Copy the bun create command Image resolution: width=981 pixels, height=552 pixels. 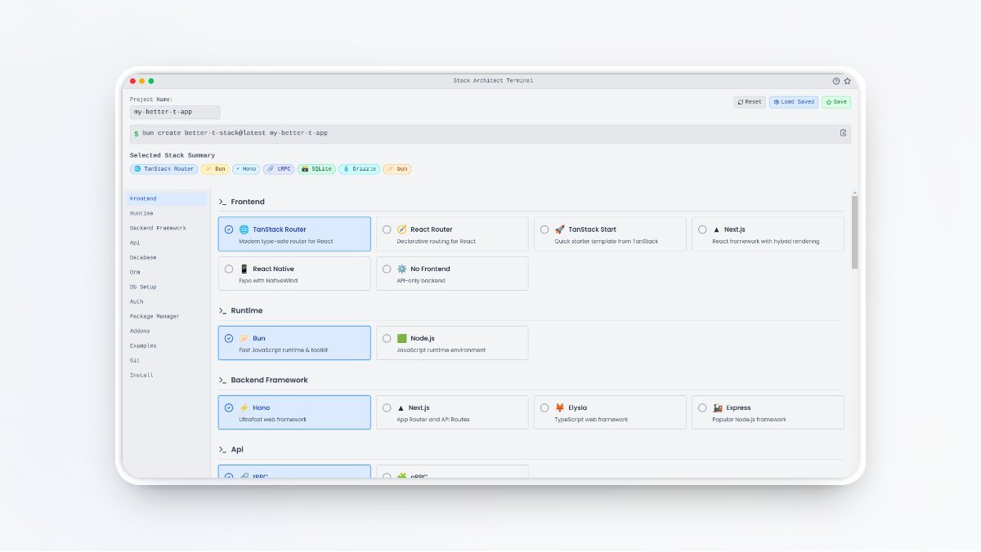pyautogui.click(x=843, y=132)
